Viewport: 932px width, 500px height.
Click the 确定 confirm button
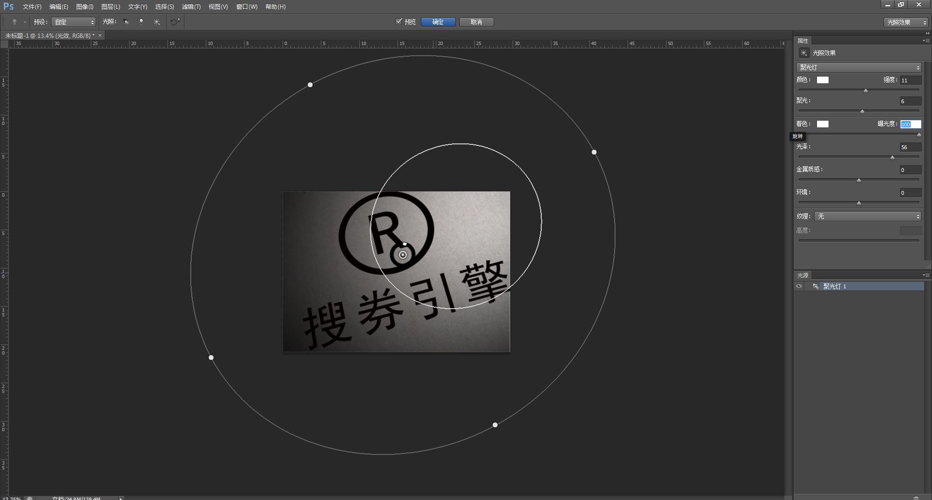tap(438, 22)
